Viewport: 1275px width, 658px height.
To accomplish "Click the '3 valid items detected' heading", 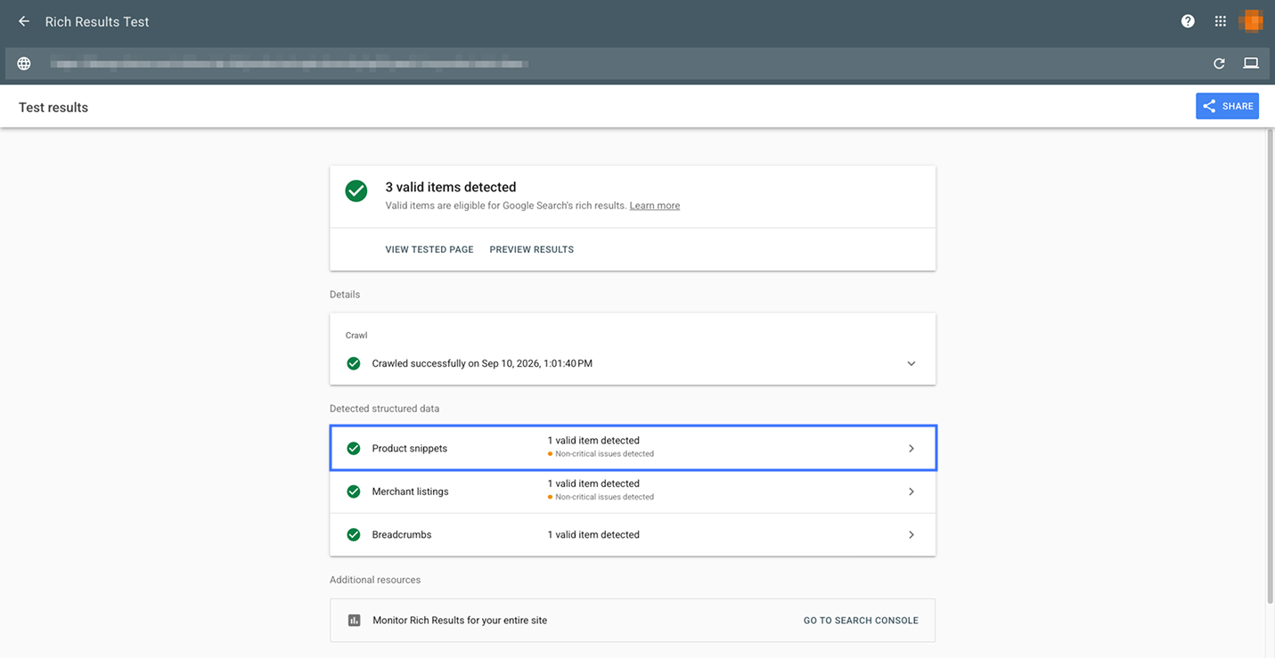I will [451, 187].
